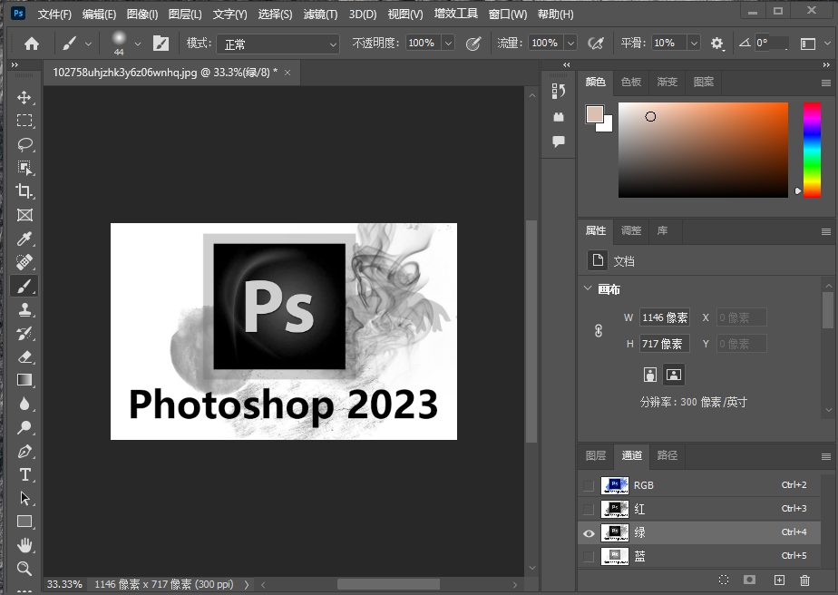
Task: Hide the Green (绿) channel
Action: coord(589,533)
